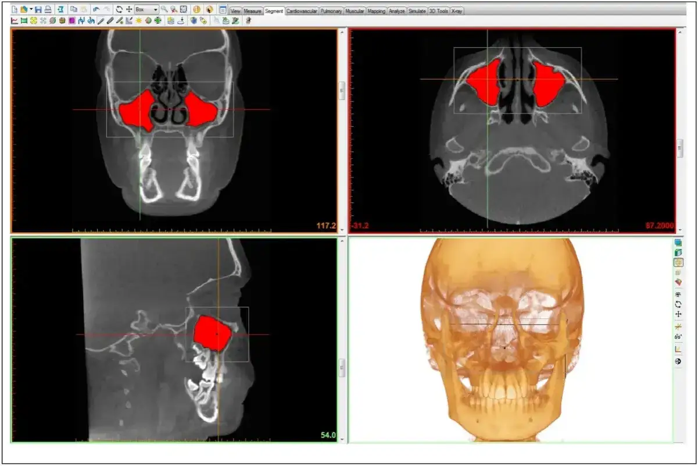The height and width of the screenshot is (466, 698).
Task: Click the Save floppy disk icon
Action: pos(38,10)
